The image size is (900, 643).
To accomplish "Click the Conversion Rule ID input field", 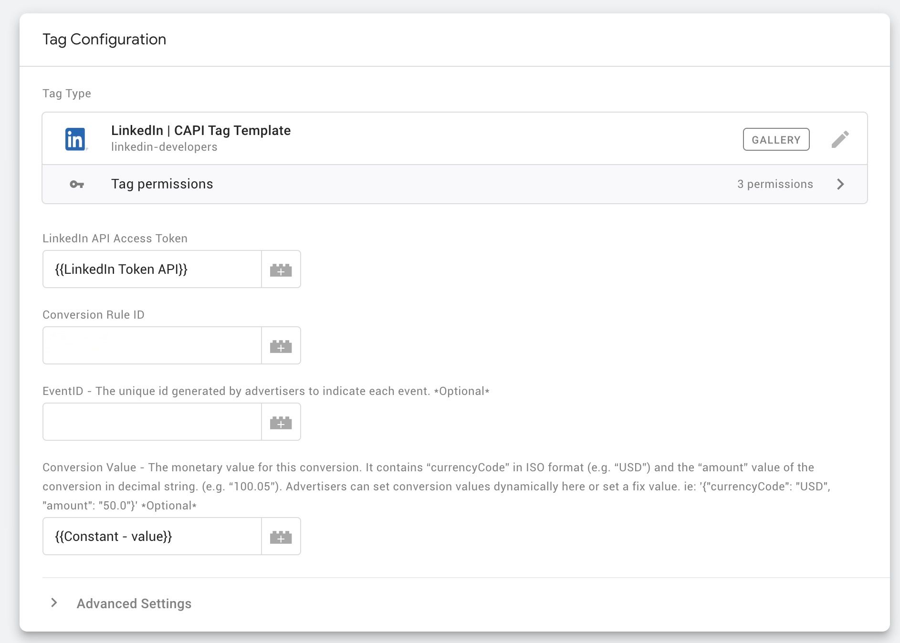I will pos(152,346).
